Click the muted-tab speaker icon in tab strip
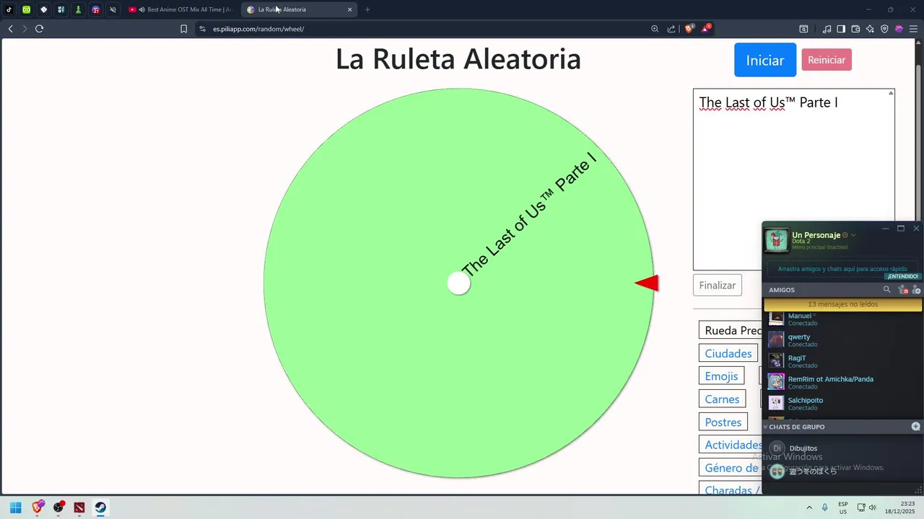The height and width of the screenshot is (519, 924). [113, 9]
